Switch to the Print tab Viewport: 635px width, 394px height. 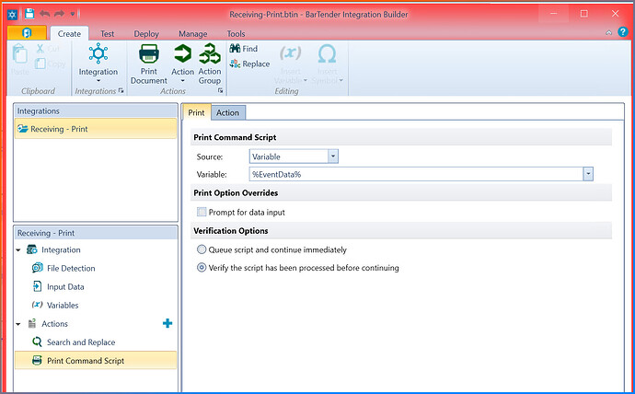(x=196, y=112)
